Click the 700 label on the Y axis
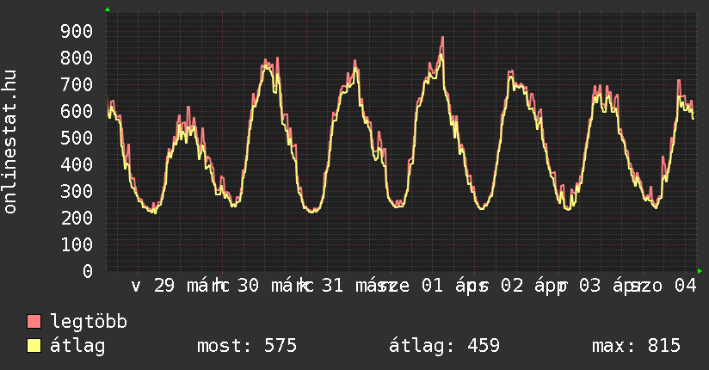 77,85
